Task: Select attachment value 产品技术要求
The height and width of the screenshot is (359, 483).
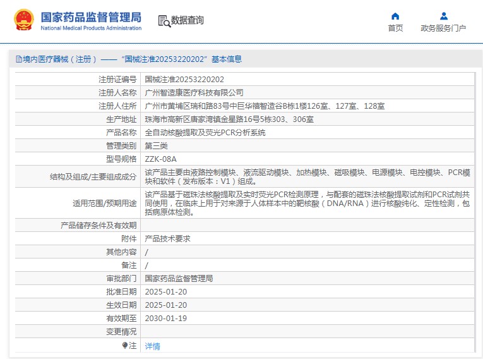Action: tap(167, 239)
